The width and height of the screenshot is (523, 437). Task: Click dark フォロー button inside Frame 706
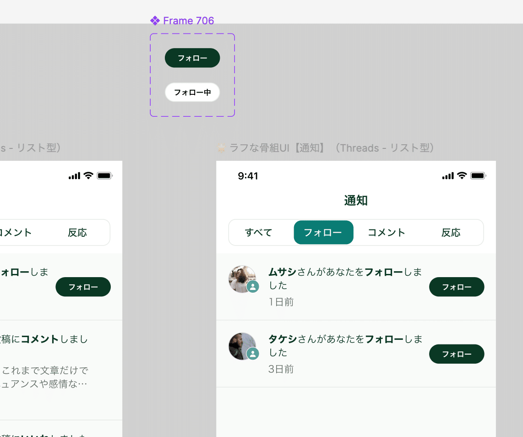point(192,58)
